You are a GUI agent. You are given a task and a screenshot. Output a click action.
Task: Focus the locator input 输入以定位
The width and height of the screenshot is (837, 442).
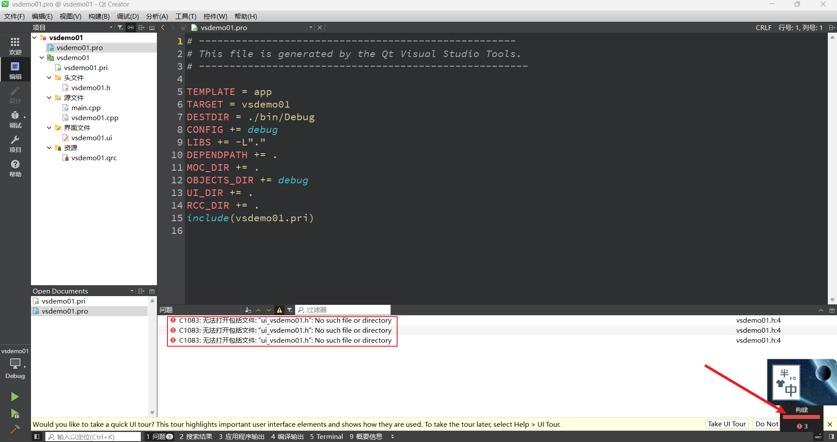point(94,436)
